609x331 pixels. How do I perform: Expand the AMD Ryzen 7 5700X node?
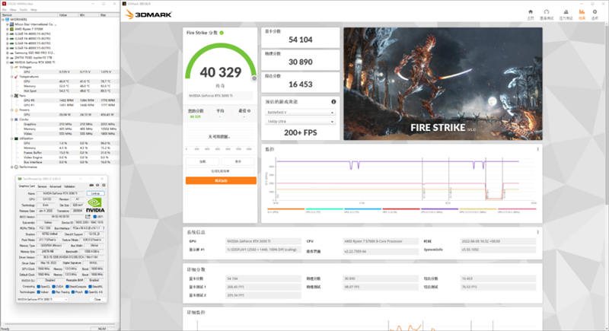[x=8, y=29]
